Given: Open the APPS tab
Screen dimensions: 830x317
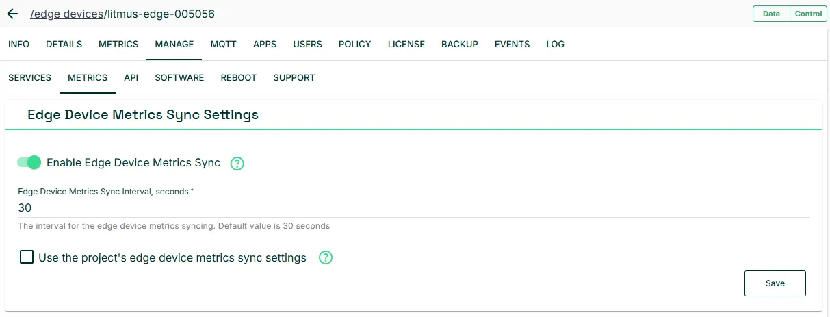Looking at the screenshot, I should (x=265, y=44).
